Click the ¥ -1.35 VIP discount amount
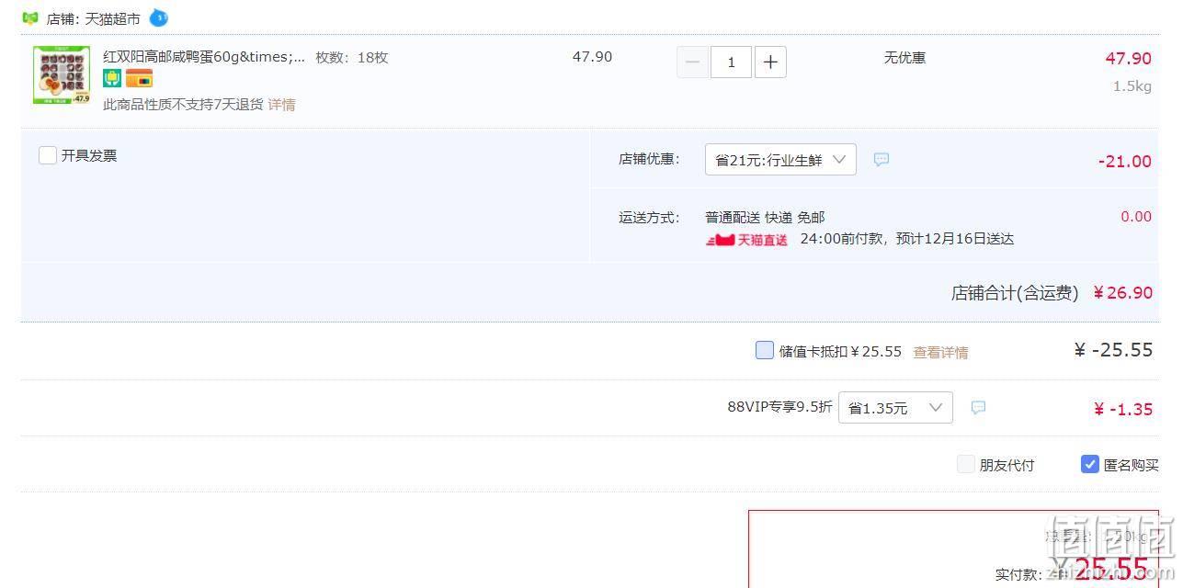The height and width of the screenshot is (588, 1183). click(x=1122, y=410)
